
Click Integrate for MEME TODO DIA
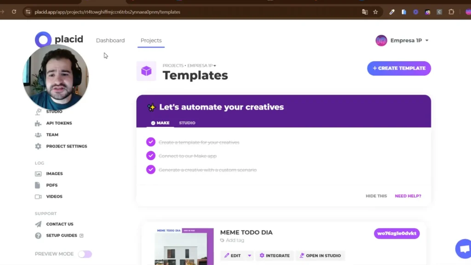[x=275, y=256]
